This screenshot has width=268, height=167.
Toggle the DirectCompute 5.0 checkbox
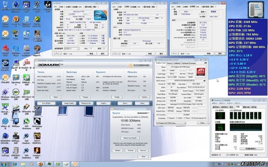(x=193, y=118)
